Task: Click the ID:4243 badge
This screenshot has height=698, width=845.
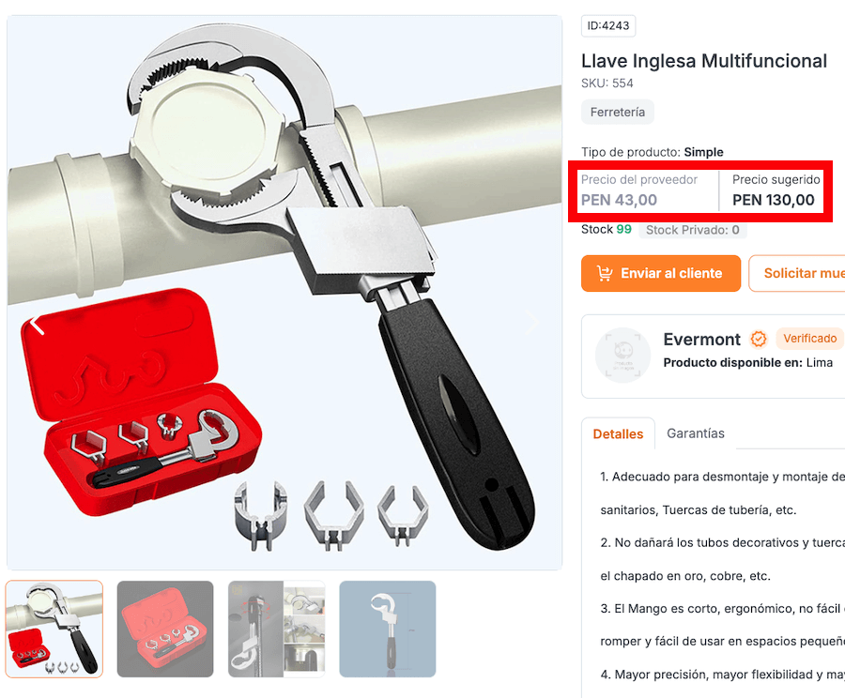Action: [x=608, y=26]
